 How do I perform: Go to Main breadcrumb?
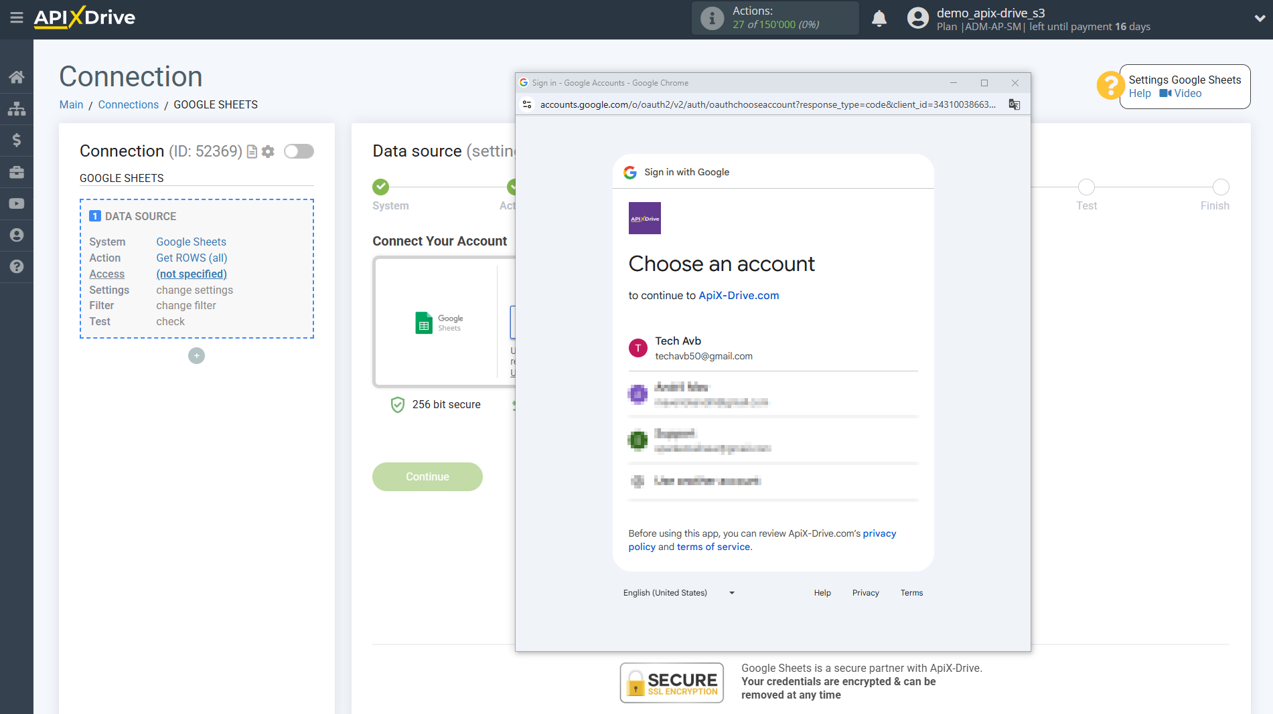71,104
